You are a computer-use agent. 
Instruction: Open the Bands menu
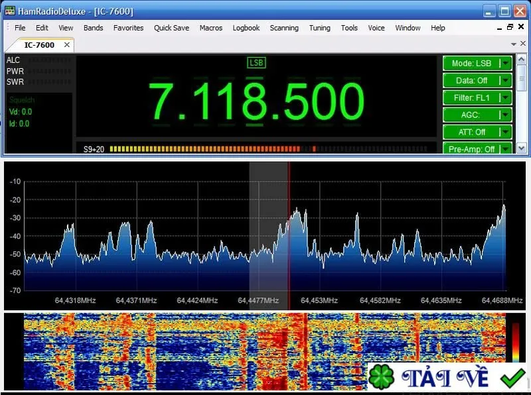click(93, 28)
